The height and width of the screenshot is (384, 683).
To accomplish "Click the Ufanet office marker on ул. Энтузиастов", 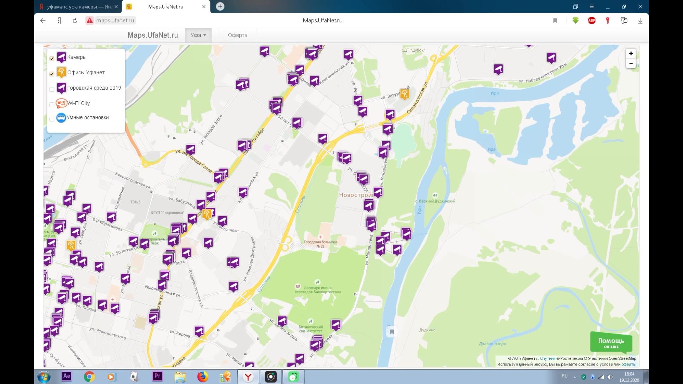I will click(404, 94).
